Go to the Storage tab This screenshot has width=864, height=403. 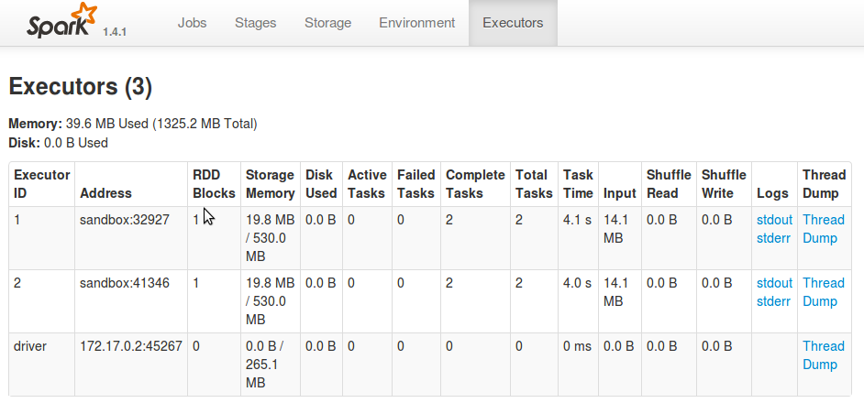[x=328, y=23]
